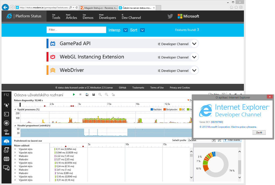Click the browser Forward arrow button
The image size is (275, 185).
coord(12,7)
